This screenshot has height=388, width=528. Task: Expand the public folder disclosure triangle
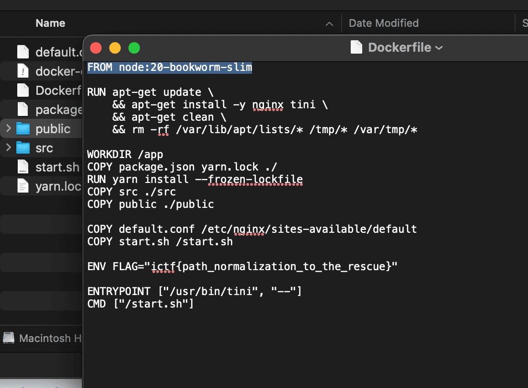click(8, 129)
